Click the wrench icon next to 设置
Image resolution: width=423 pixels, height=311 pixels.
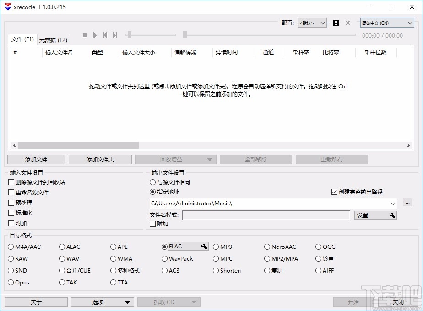click(393, 215)
